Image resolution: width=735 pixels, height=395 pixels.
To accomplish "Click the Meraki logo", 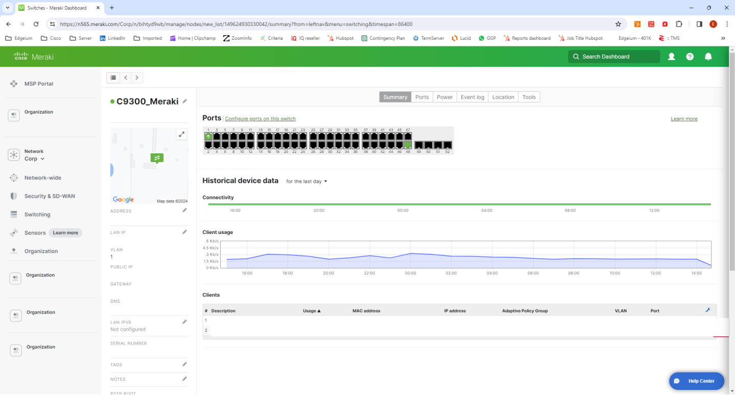I will 34,57.
